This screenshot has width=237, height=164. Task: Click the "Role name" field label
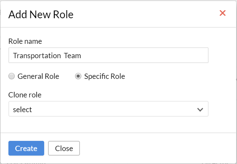(25, 41)
